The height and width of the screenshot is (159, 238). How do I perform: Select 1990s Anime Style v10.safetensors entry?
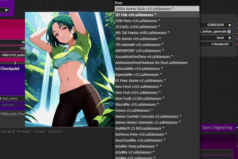[x=157, y=9]
